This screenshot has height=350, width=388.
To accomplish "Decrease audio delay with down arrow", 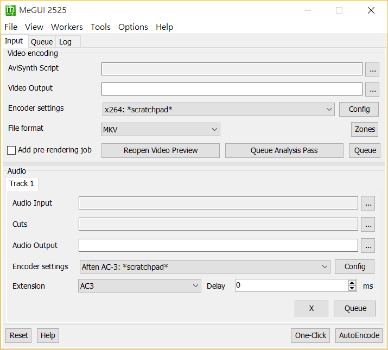I will pos(352,288).
